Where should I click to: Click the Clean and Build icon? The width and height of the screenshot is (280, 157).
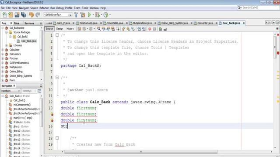point(83,15)
